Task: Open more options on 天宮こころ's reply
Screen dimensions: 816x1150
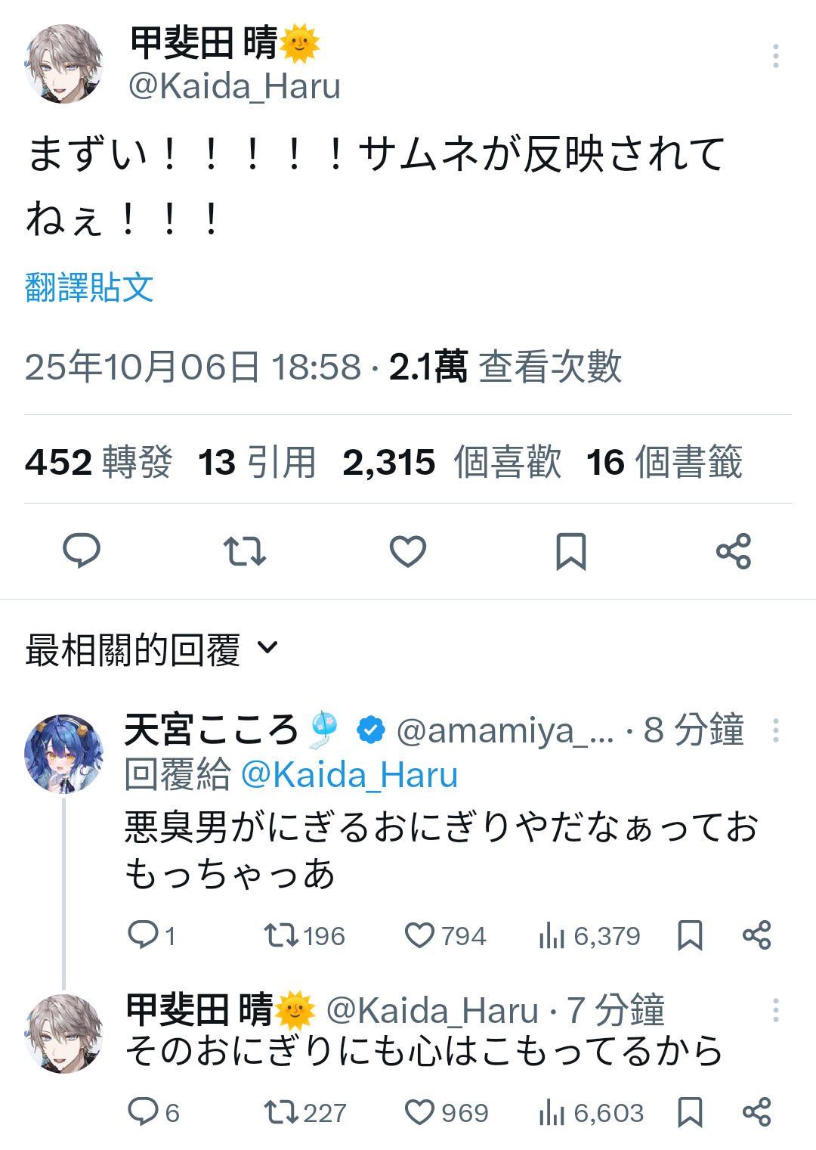Action: click(775, 730)
